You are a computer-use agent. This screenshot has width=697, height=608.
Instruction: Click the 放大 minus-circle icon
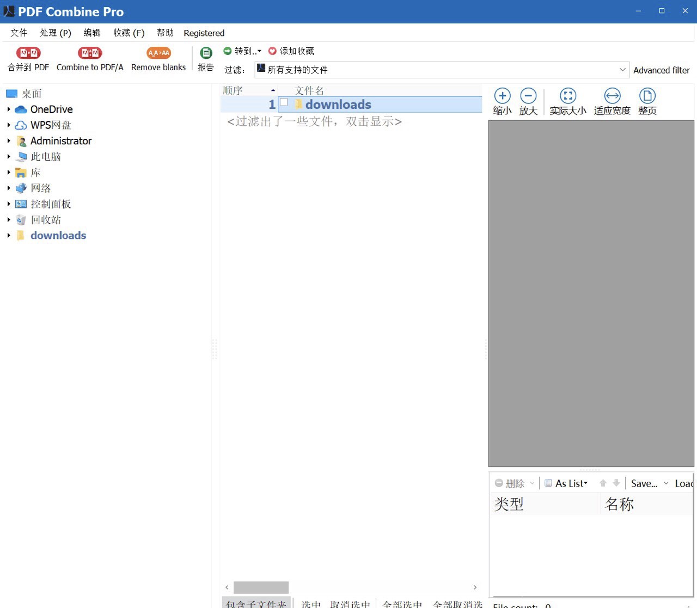pos(528,96)
